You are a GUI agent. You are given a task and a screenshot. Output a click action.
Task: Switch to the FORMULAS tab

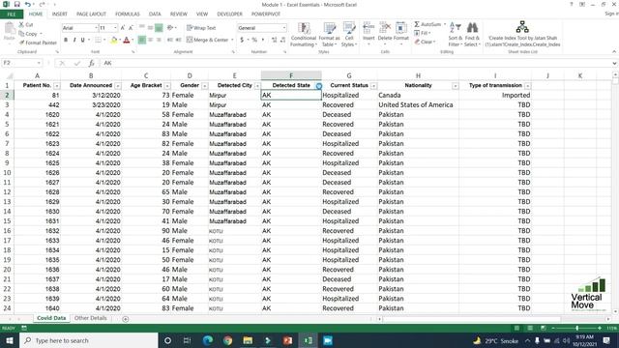pos(128,14)
